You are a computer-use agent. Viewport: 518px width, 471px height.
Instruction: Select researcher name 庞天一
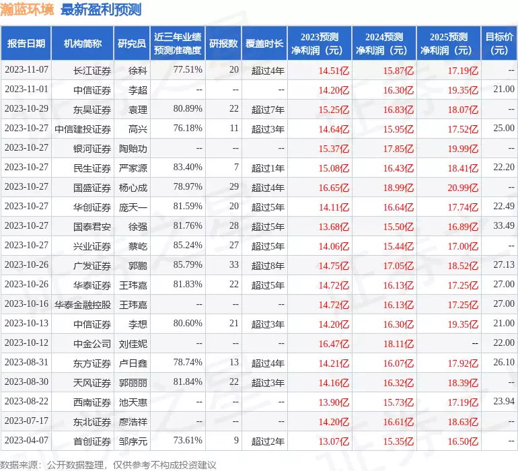click(x=133, y=207)
